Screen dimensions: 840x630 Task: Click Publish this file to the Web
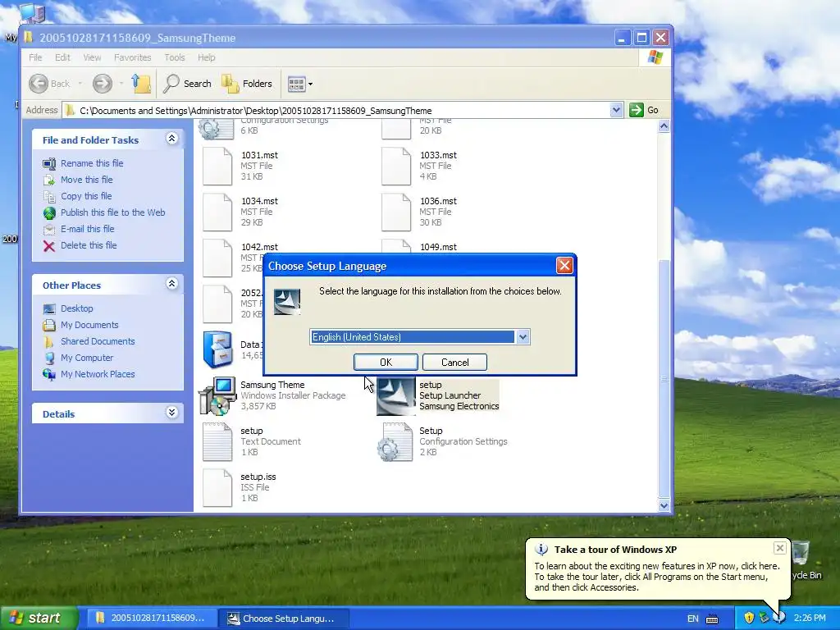[112, 212]
